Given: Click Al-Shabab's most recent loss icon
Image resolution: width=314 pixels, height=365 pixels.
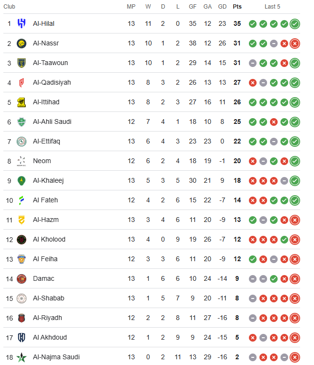Looking at the screenshot, I should click(295, 298).
